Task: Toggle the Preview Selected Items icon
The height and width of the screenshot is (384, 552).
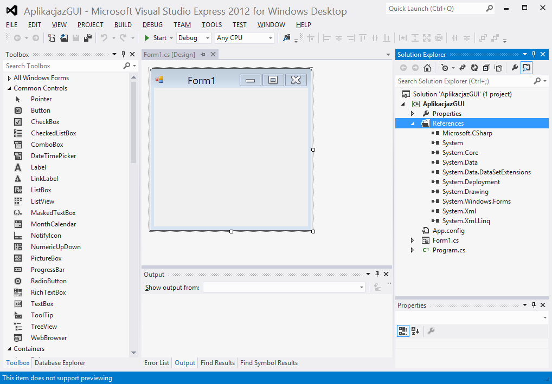Action: [x=527, y=68]
